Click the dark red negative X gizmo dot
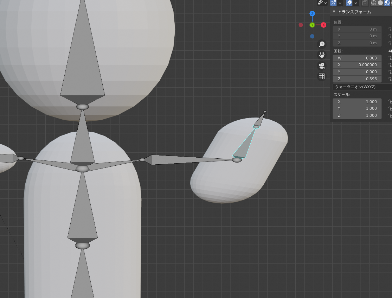The width and height of the screenshot is (392, 298). [x=301, y=25]
